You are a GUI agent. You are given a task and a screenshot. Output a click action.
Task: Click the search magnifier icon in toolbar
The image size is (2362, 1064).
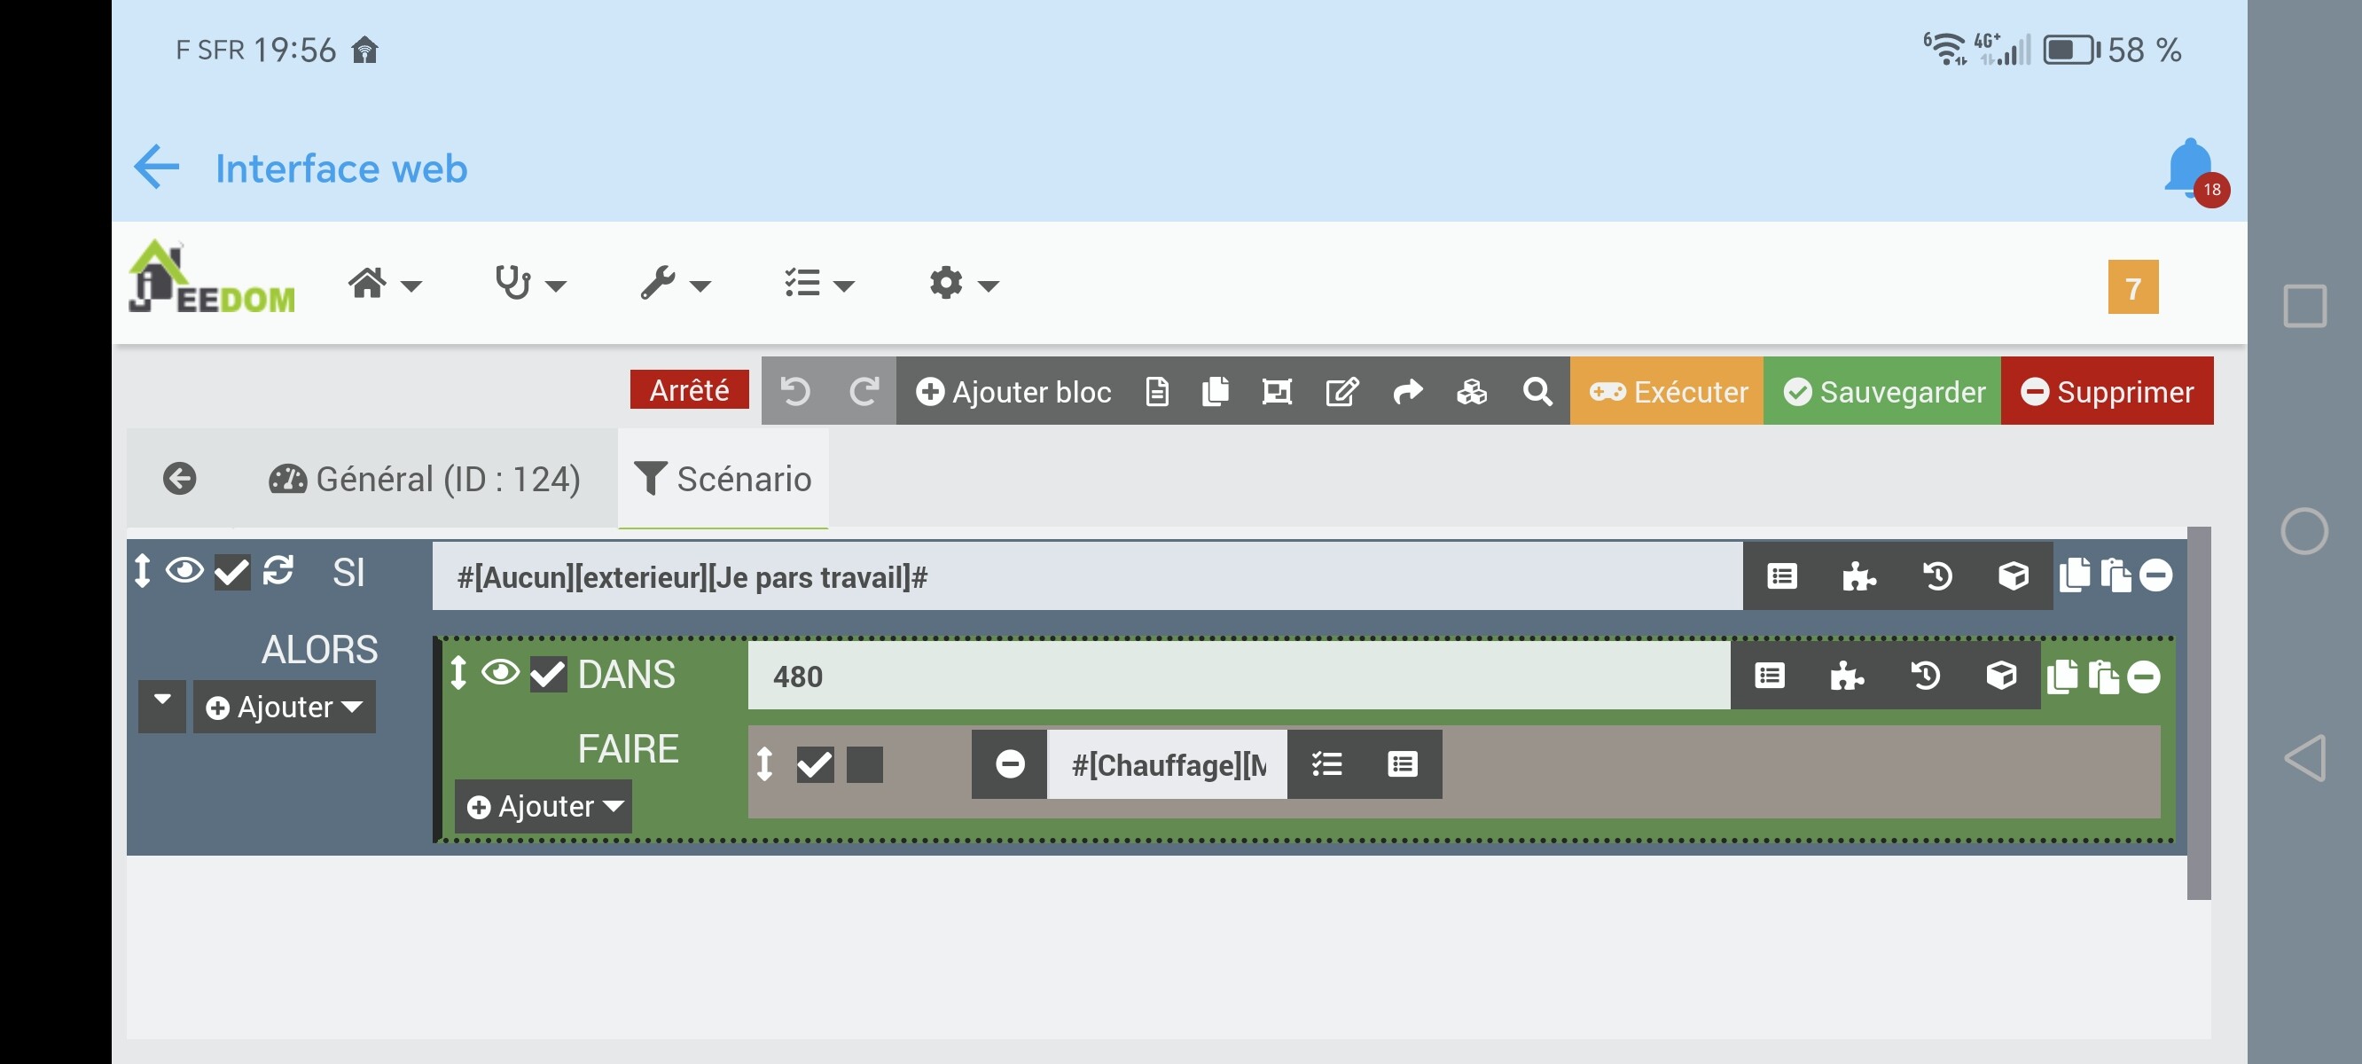tap(1537, 392)
